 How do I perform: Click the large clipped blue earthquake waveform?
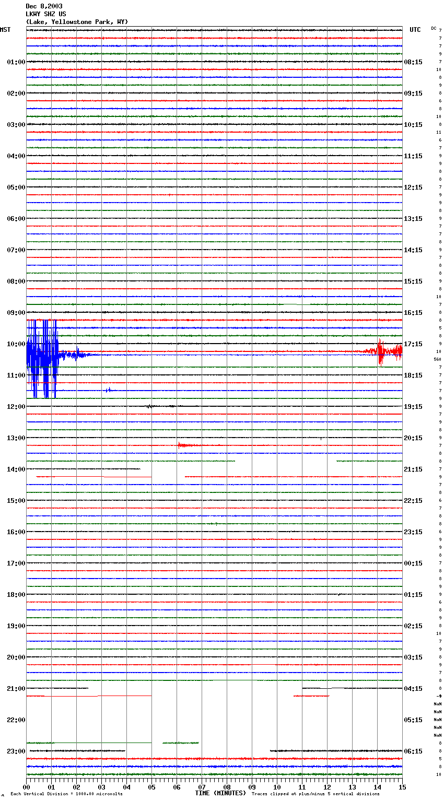click(43, 359)
